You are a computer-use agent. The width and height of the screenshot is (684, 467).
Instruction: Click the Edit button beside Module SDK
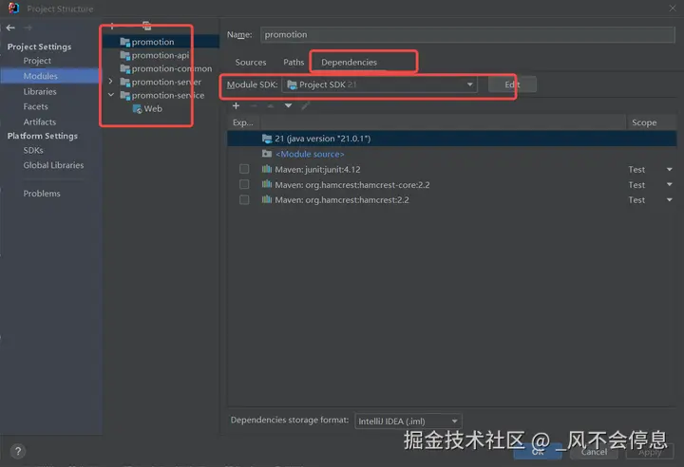[x=512, y=84]
